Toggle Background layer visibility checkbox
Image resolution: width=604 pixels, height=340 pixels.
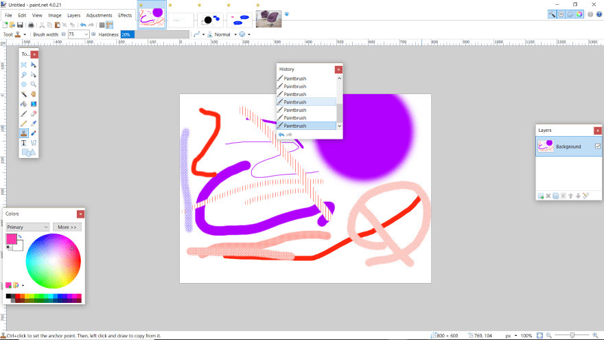(597, 146)
